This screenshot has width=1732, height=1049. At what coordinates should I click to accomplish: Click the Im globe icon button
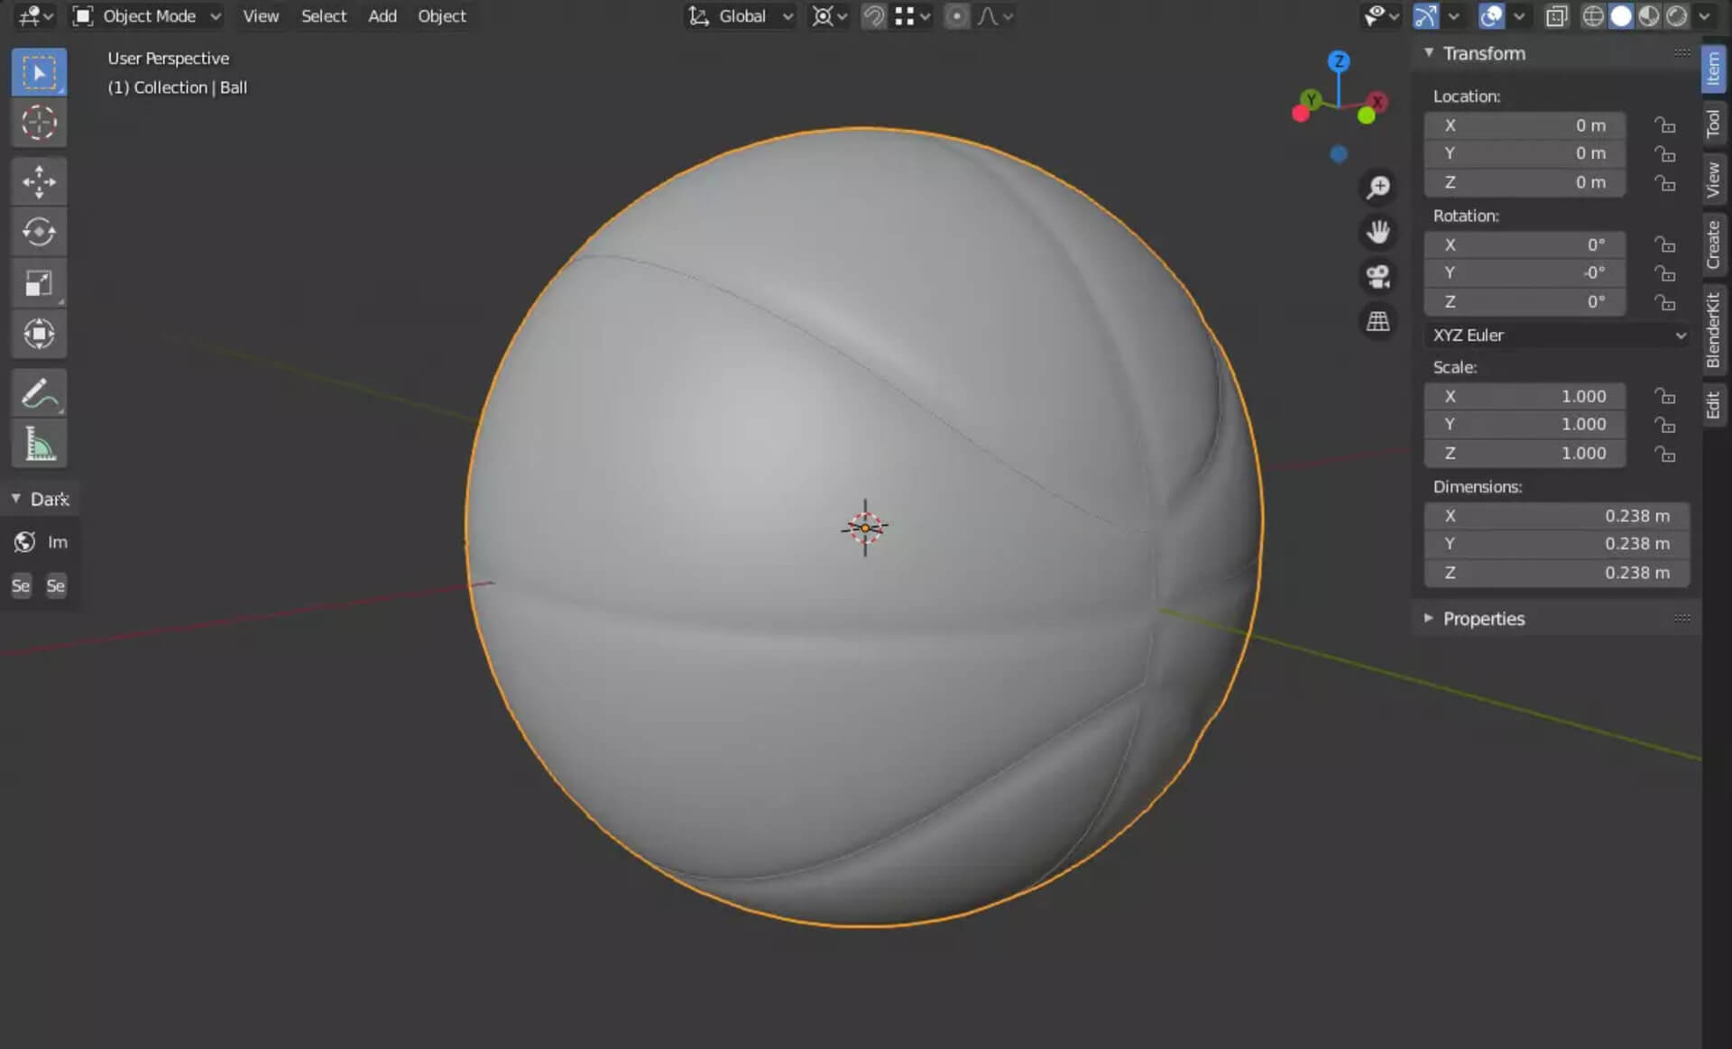click(24, 542)
